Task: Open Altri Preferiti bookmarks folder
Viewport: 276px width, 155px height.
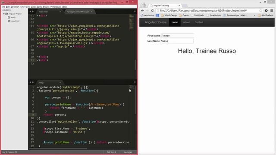Action: [266, 15]
